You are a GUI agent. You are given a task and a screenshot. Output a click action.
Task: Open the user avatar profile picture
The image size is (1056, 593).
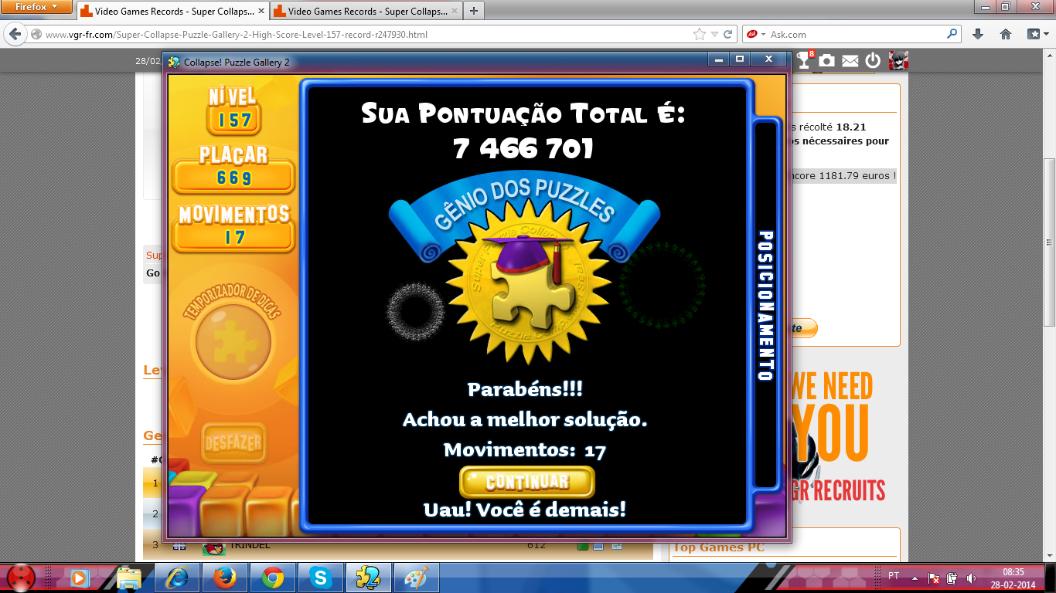tap(898, 60)
